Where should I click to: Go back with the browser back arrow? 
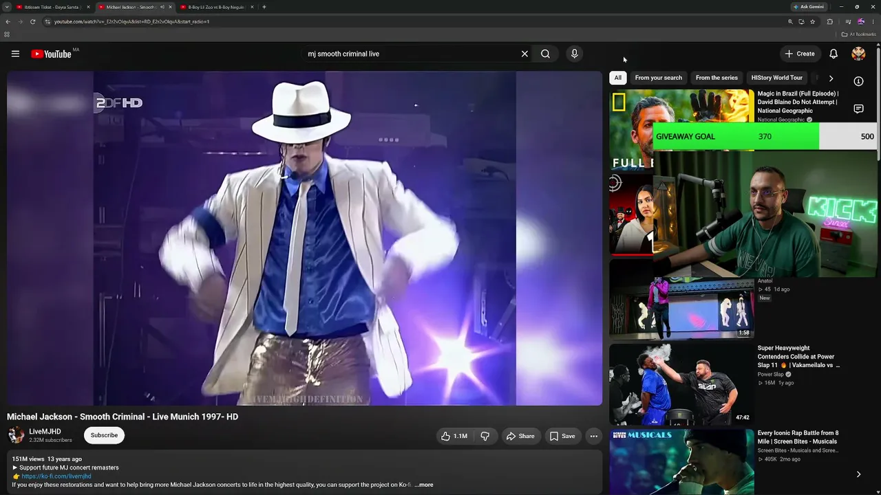(x=8, y=21)
